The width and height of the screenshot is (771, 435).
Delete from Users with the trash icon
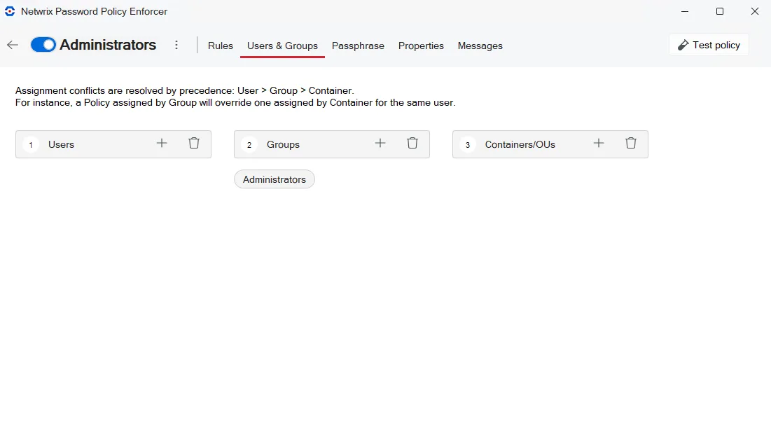pos(194,143)
